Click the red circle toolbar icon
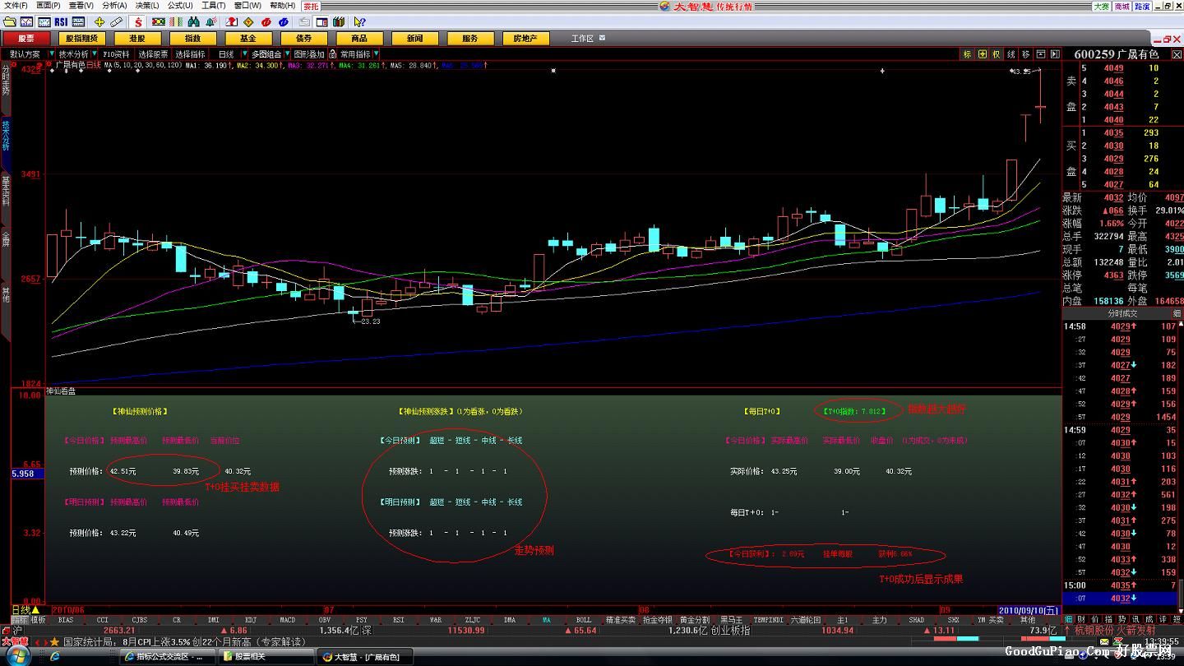 click(x=266, y=22)
